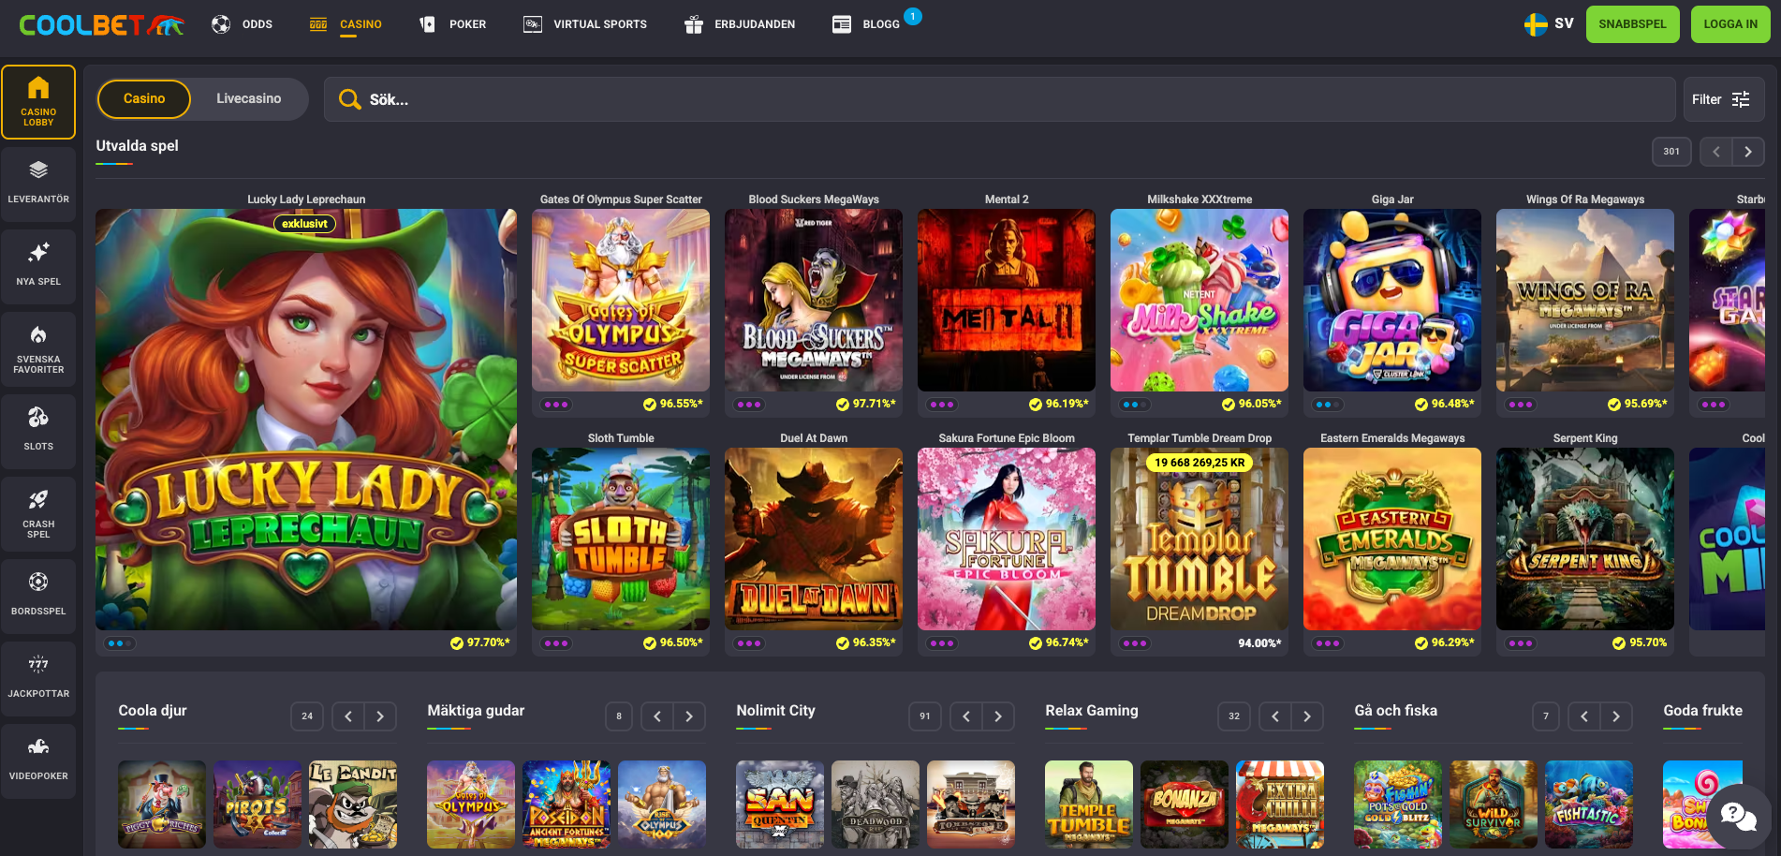Open Serpent King game
This screenshot has height=856, width=1781.
1585,539
